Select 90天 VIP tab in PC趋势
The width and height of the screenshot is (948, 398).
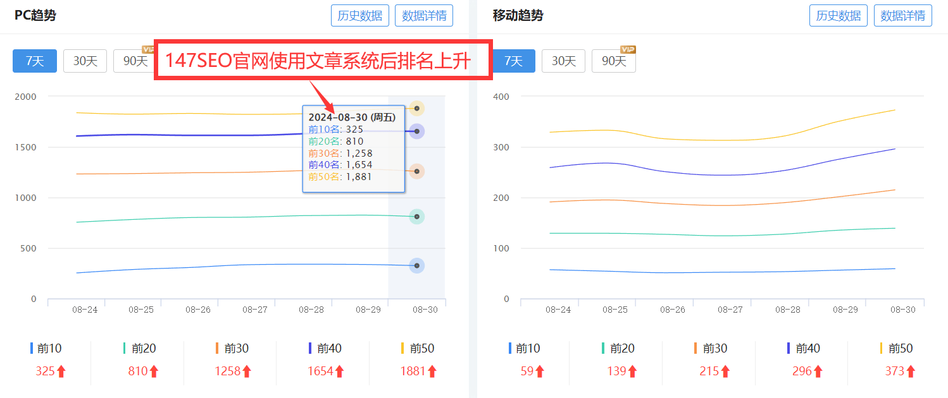[135, 61]
